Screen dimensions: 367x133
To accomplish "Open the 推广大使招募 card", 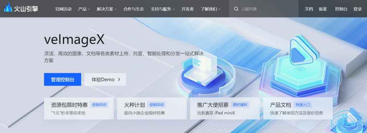I will click(x=225, y=108).
